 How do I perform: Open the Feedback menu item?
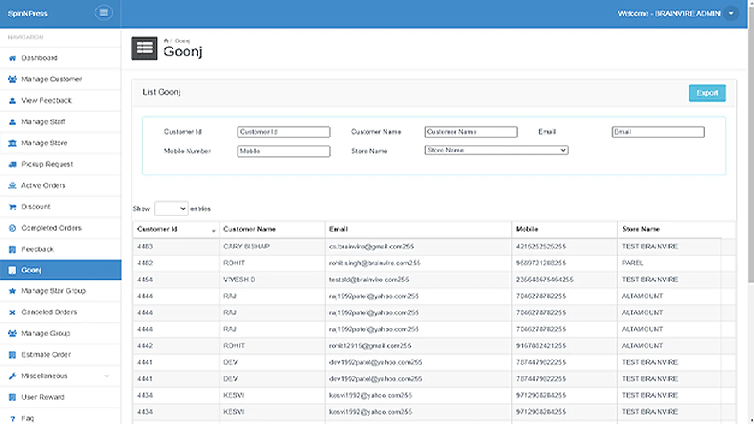[x=60, y=249]
